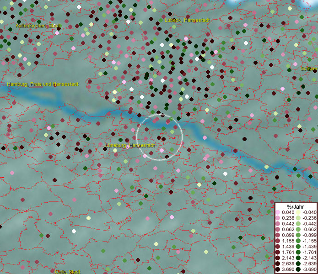Click the legend value 2.639

click(x=288, y=263)
